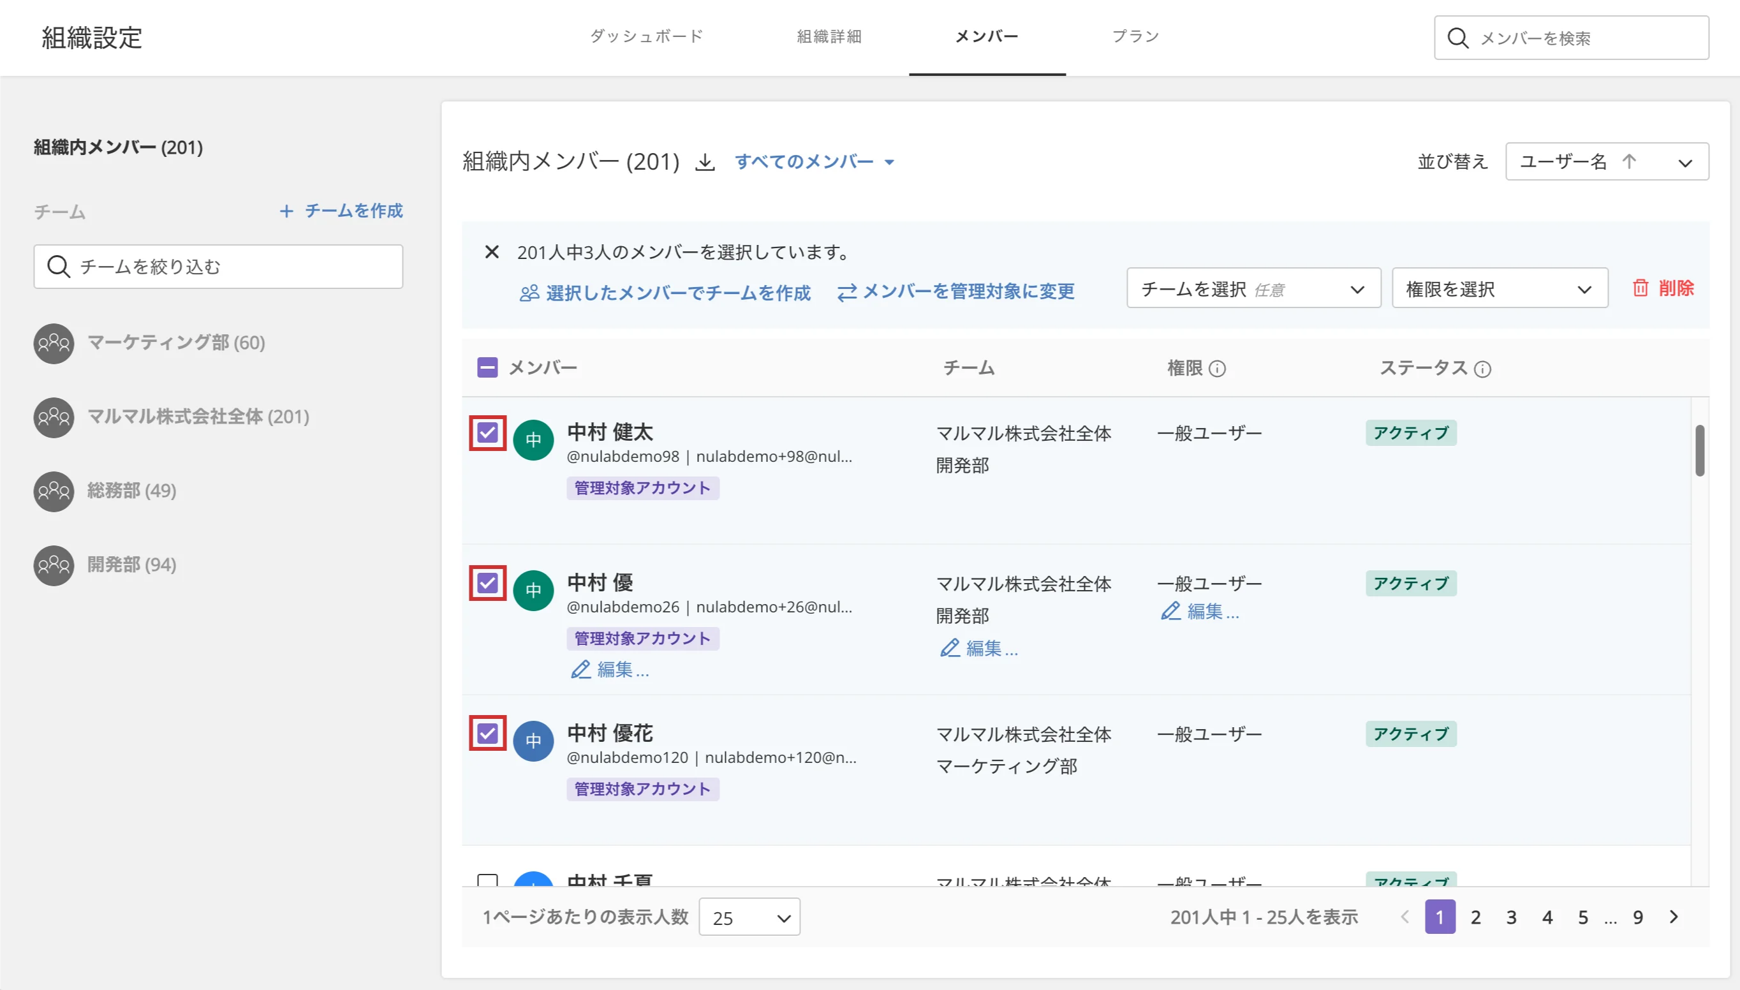Open the チームを選択 dropdown
Screen dimensions: 1740x990
tap(1253, 288)
